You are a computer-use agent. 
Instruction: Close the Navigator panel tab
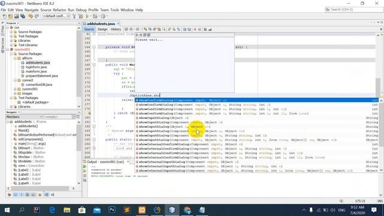coord(19,112)
